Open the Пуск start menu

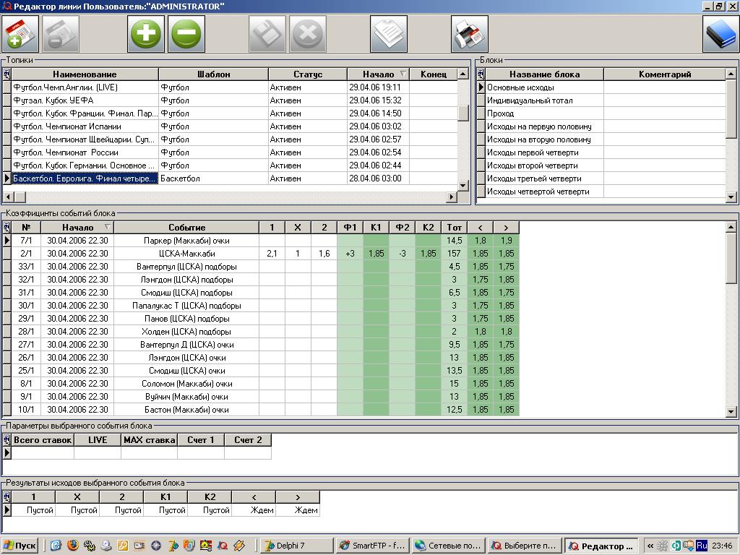[20, 546]
